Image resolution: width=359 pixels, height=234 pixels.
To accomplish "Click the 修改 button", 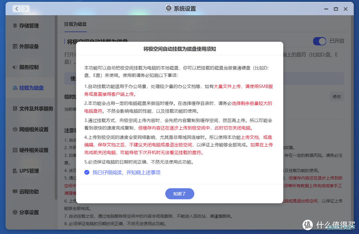I will coord(337,97).
